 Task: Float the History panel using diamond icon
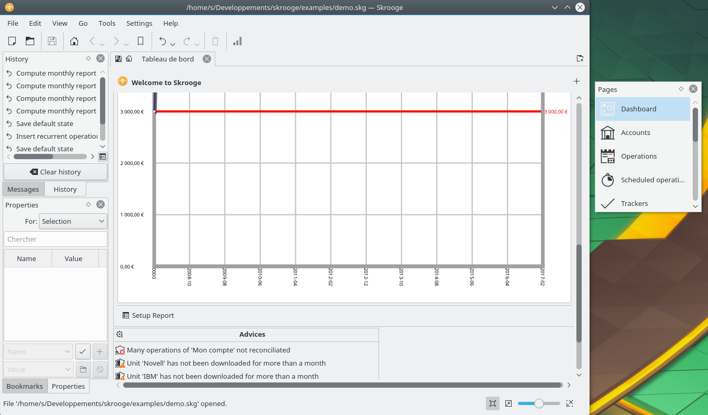[89, 58]
